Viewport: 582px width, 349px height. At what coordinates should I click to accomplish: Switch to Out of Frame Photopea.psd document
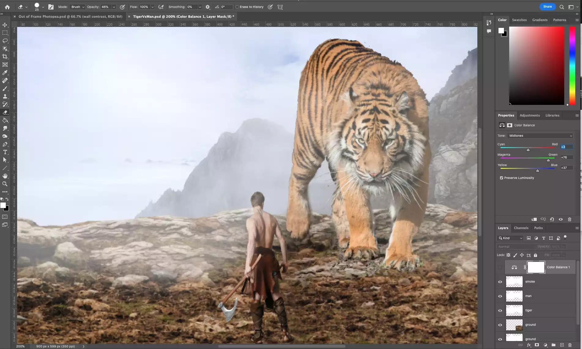[x=70, y=17]
